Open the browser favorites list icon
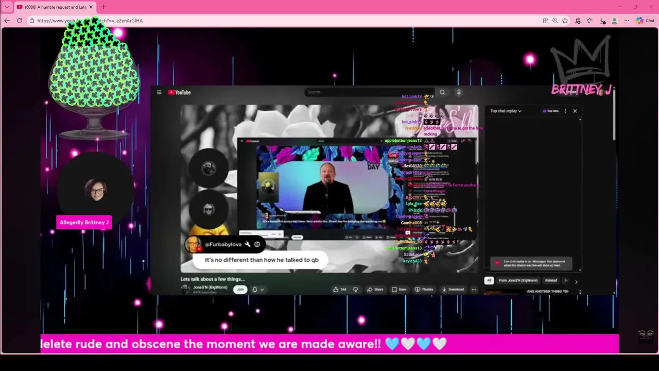The height and width of the screenshot is (371, 659). 590,21
